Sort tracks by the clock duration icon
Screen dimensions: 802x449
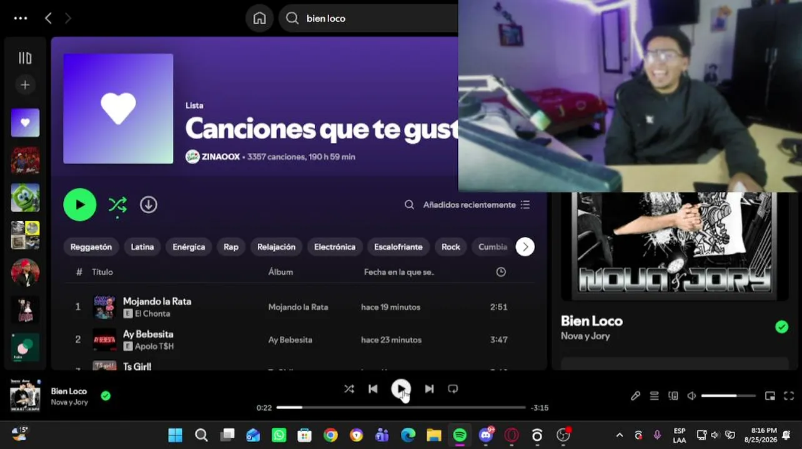501,272
